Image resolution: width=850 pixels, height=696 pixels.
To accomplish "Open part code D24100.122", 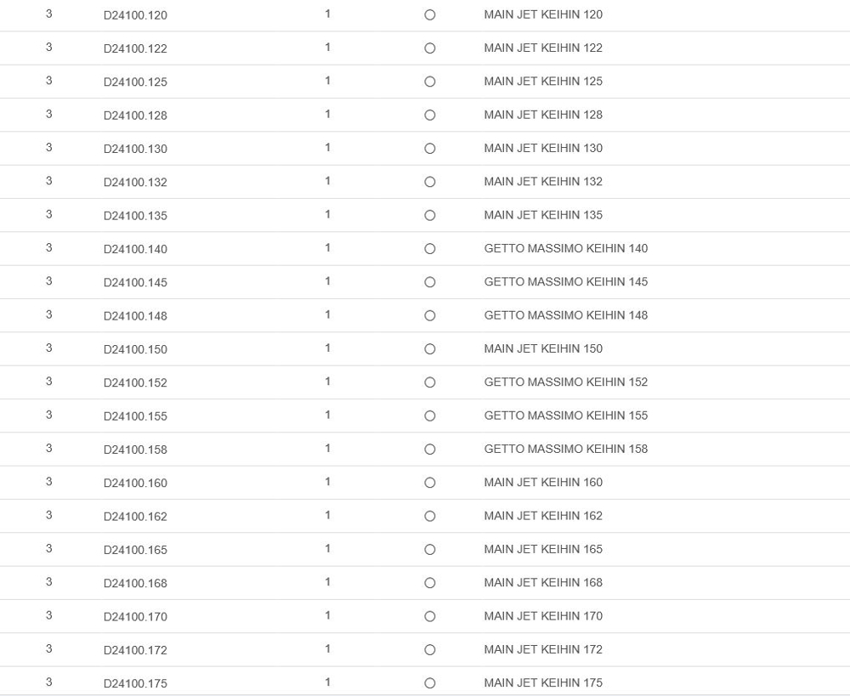I will (x=135, y=48).
